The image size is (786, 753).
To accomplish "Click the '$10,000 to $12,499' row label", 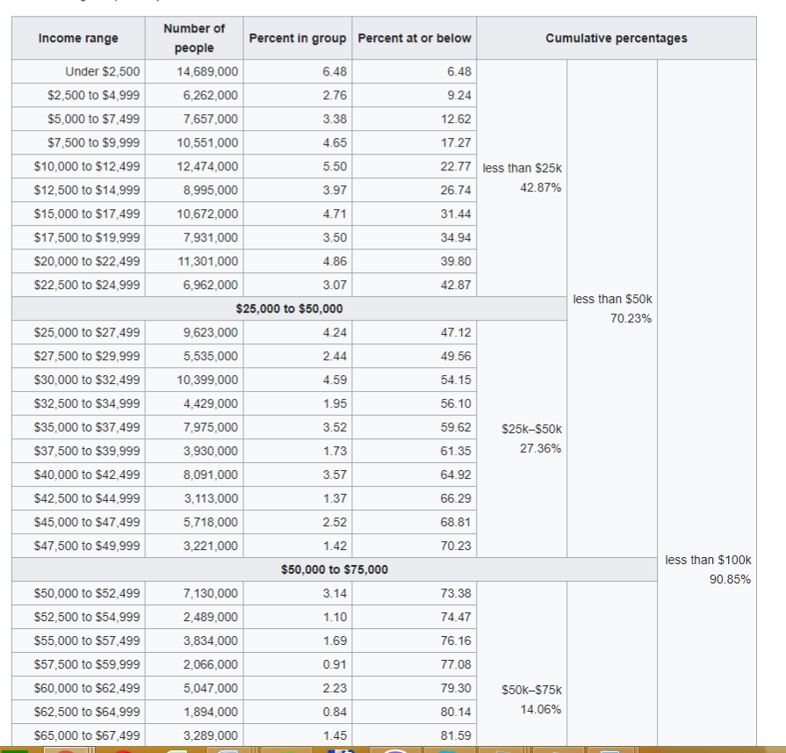I will [87, 167].
